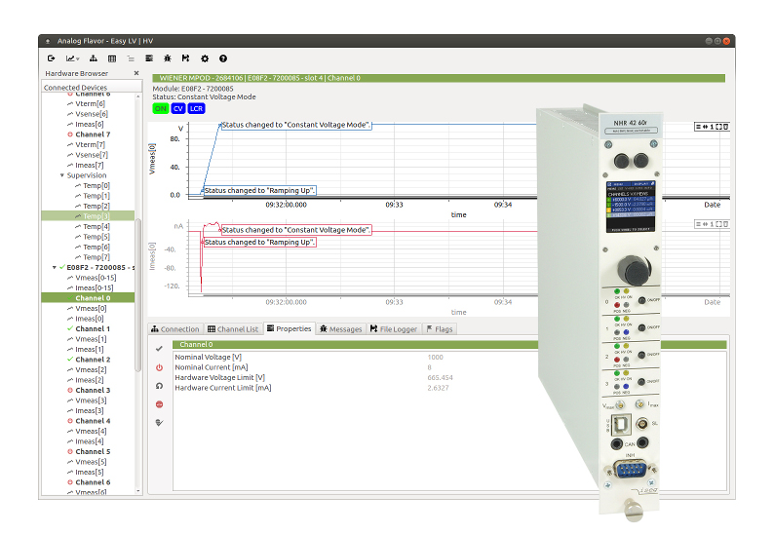Click the blue CV status indicator
The height and width of the screenshot is (534, 774).
pos(178,108)
